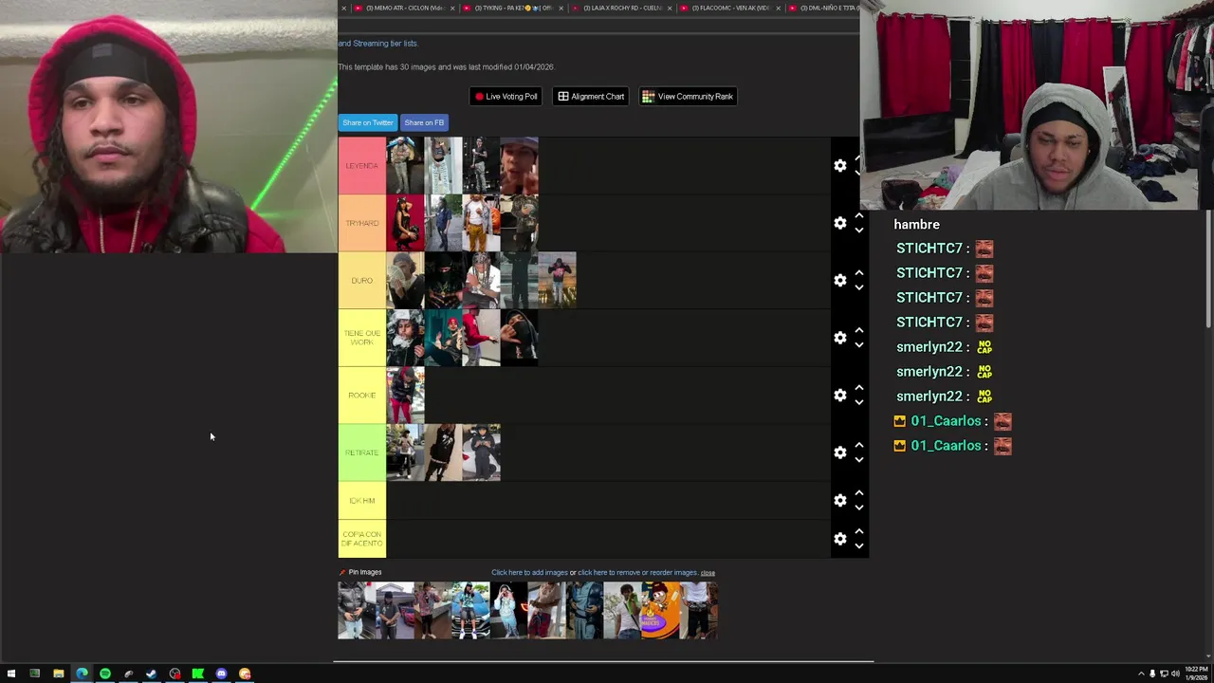Click crown badge on first 01_Caarlos message
The image size is (1214, 683).
(x=900, y=421)
